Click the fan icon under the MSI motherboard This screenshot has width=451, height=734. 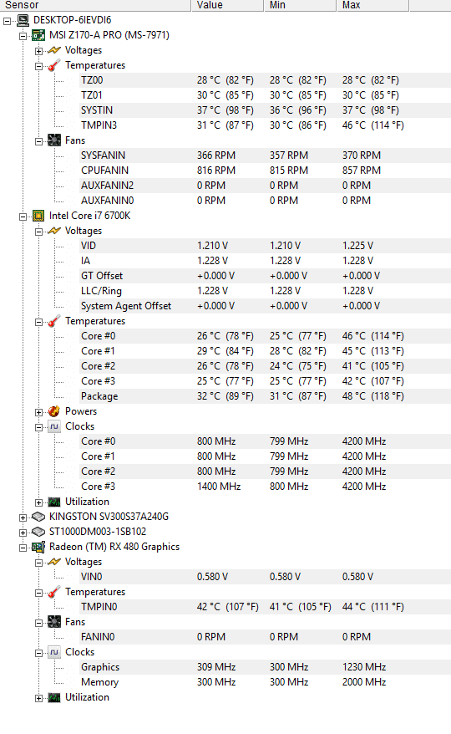click(x=54, y=140)
